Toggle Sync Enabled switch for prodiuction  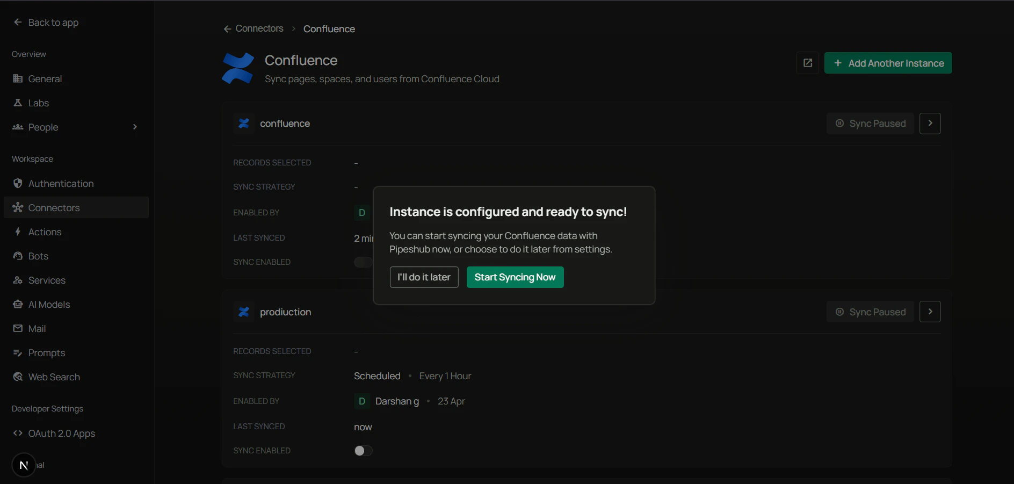tap(363, 451)
